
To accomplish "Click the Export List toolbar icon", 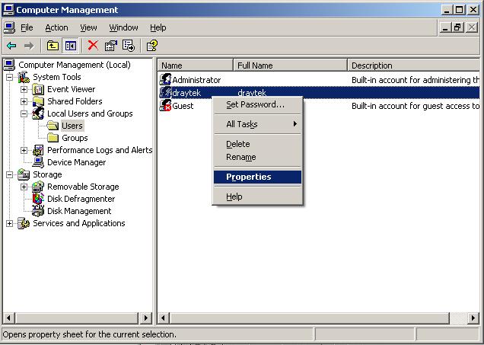I will tap(129, 46).
